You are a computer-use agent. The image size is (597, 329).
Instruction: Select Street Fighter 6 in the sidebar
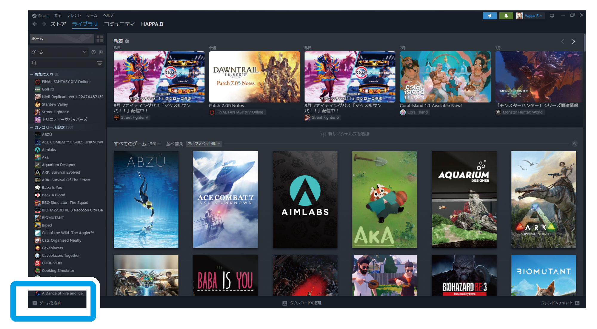pyautogui.click(x=56, y=112)
